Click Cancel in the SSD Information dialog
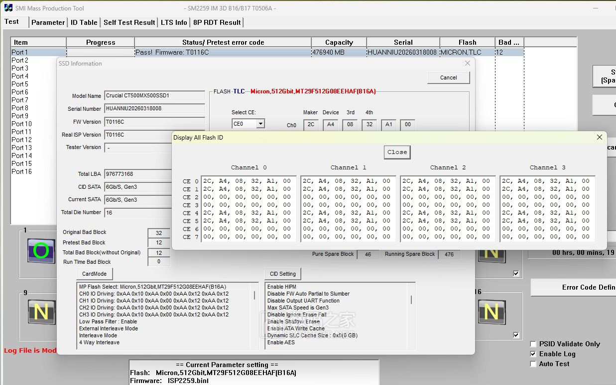The width and height of the screenshot is (616, 385). click(x=448, y=77)
